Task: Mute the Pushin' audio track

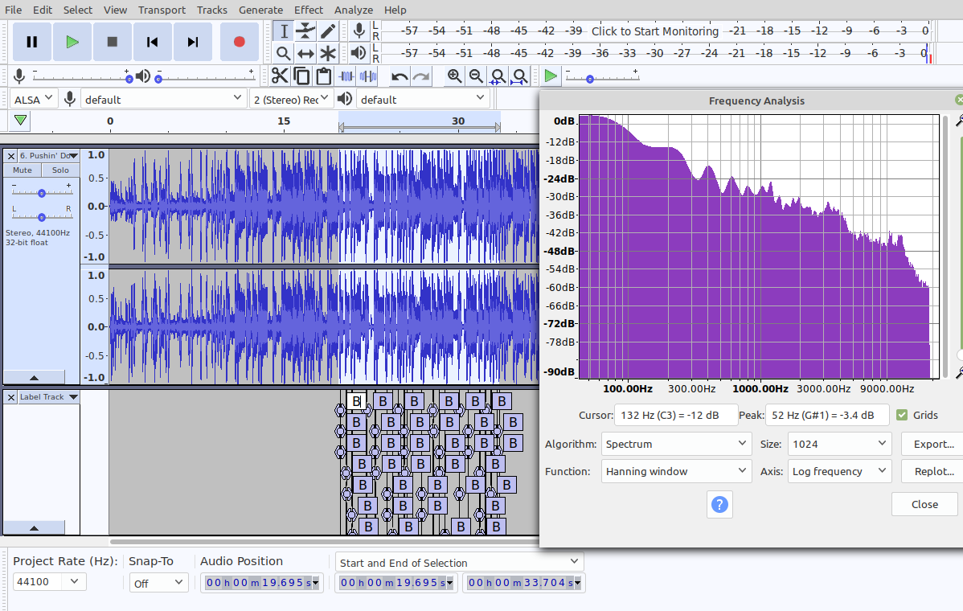Action: coord(23,170)
